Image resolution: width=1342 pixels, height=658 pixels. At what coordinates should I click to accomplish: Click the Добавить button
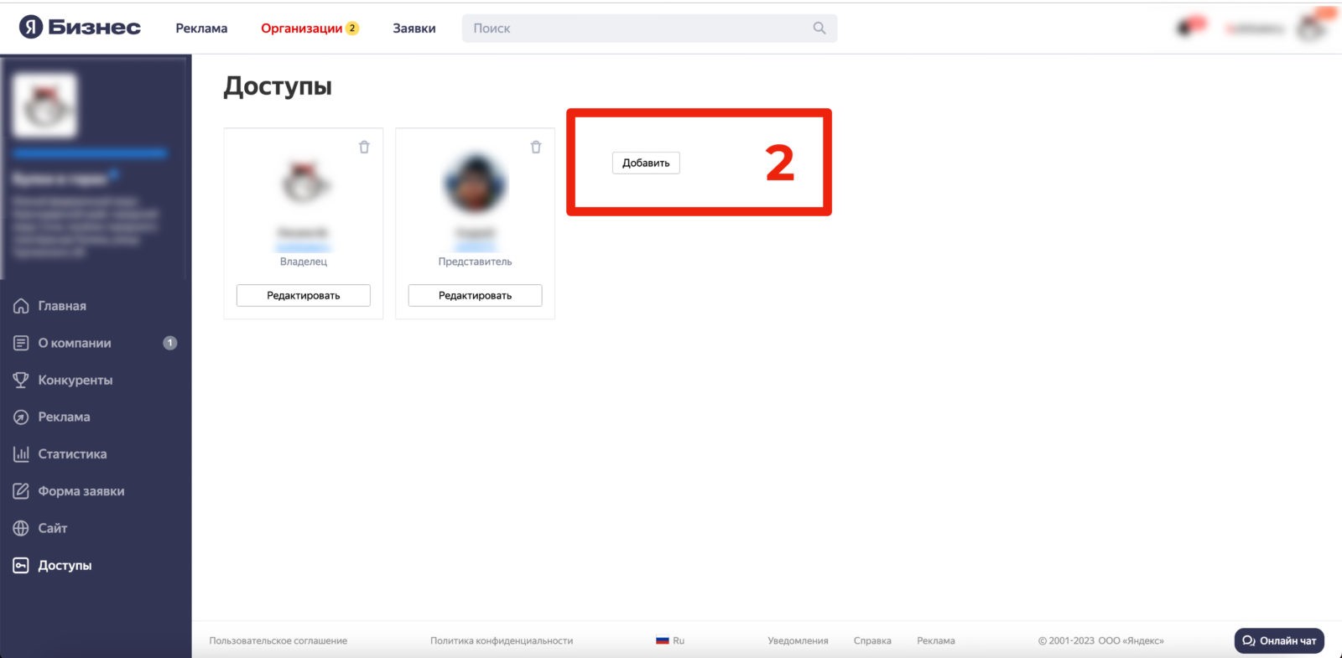pos(646,163)
